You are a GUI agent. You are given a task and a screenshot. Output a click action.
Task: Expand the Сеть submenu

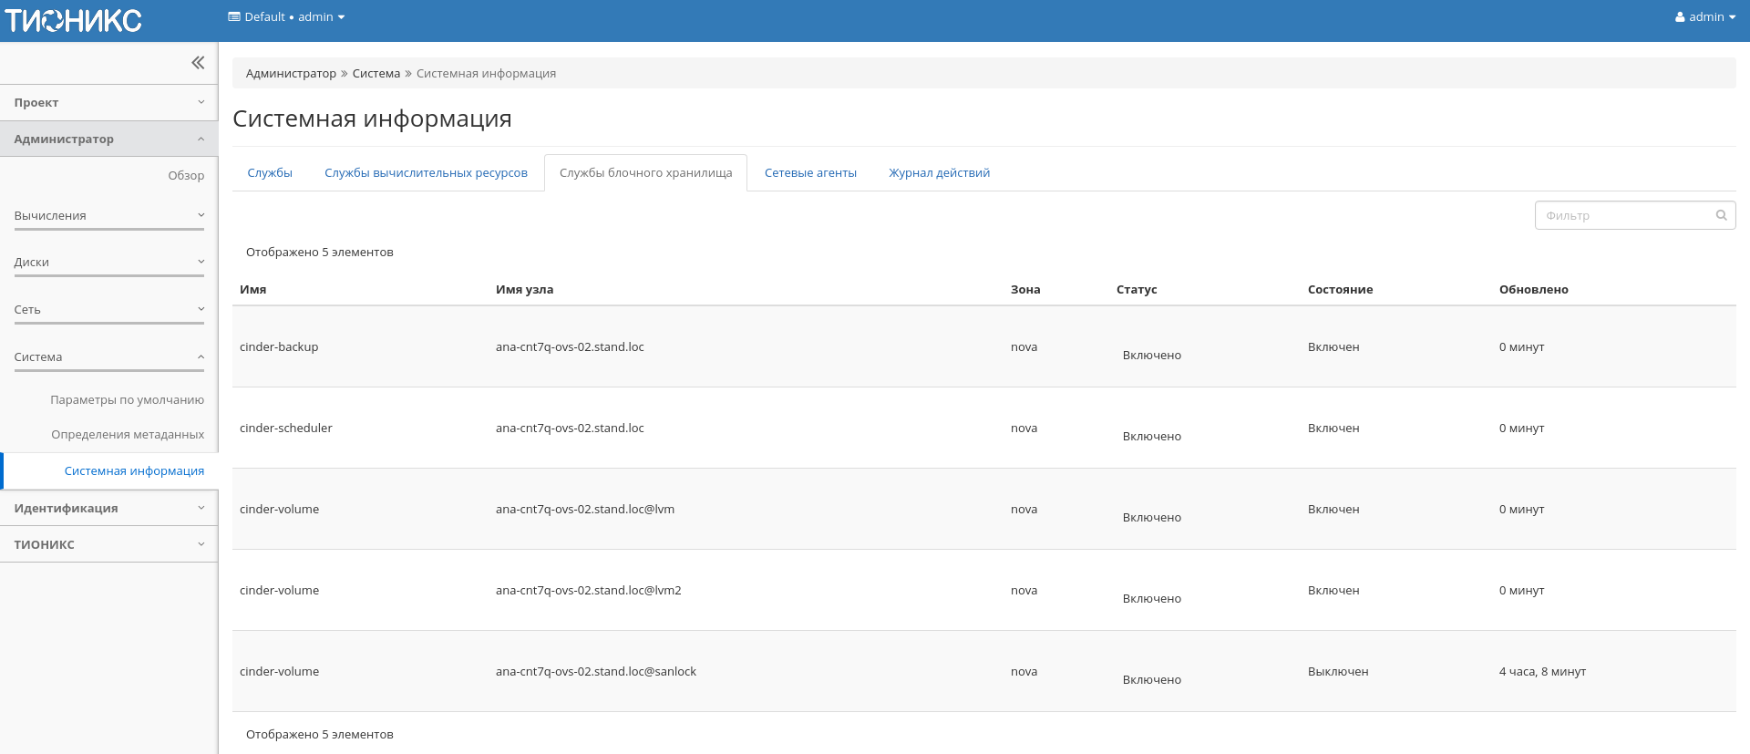pyautogui.click(x=108, y=310)
